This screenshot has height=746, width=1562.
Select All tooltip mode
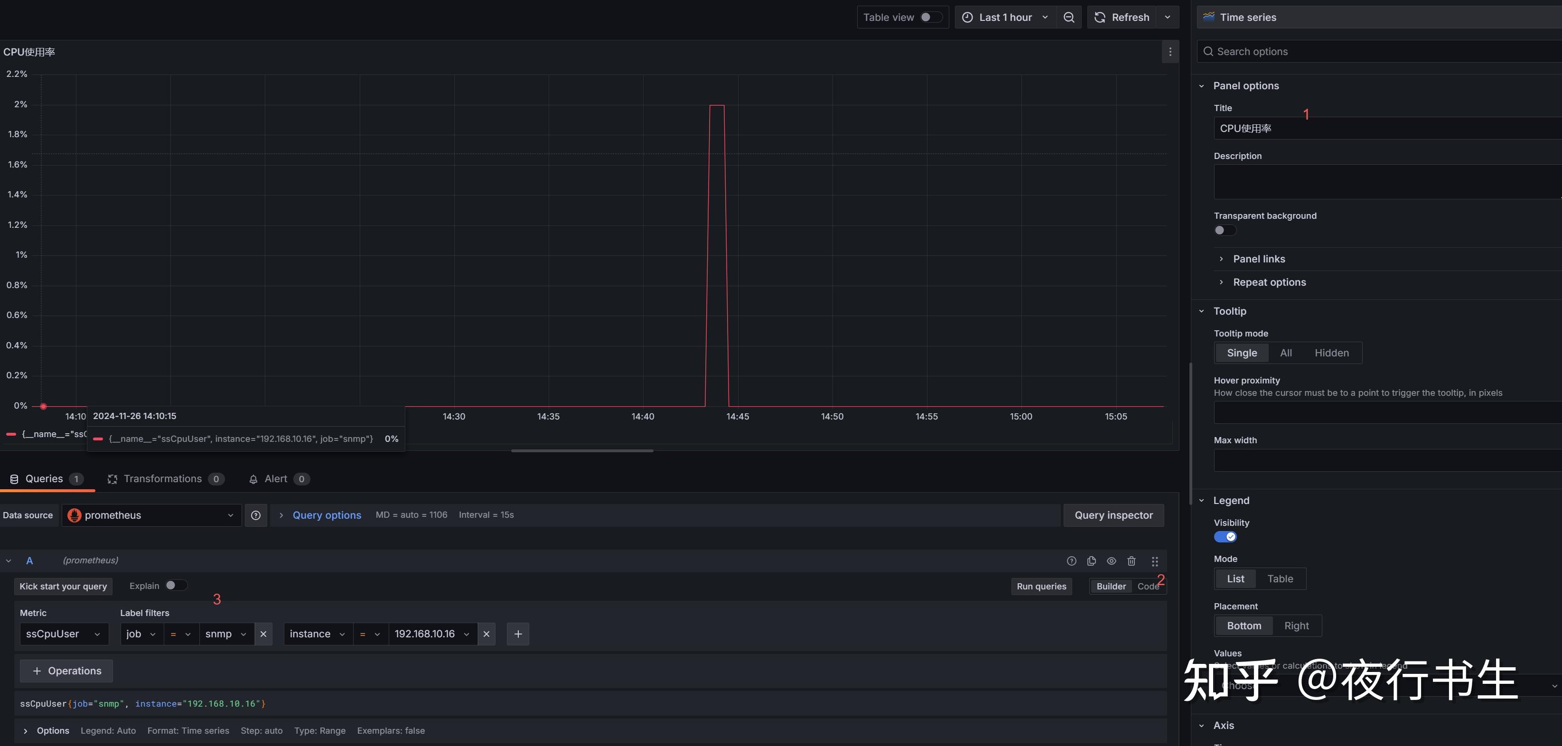point(1285,353)
